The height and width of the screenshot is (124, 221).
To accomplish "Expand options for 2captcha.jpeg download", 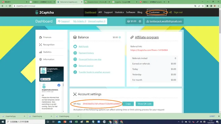I will click(78, 116).
